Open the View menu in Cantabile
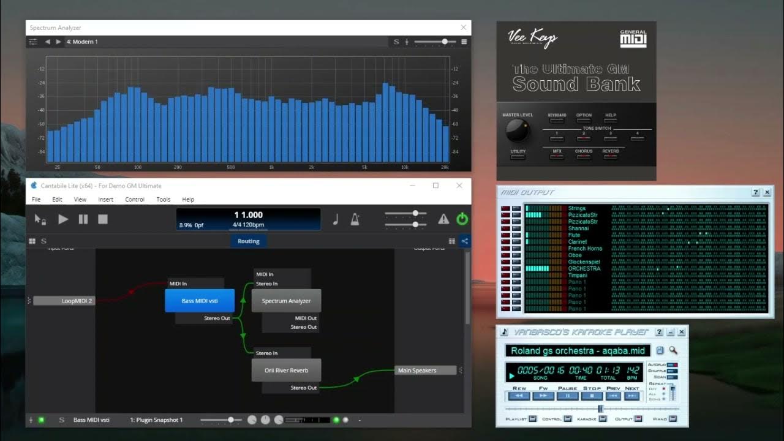 click(x=80, y=200)
